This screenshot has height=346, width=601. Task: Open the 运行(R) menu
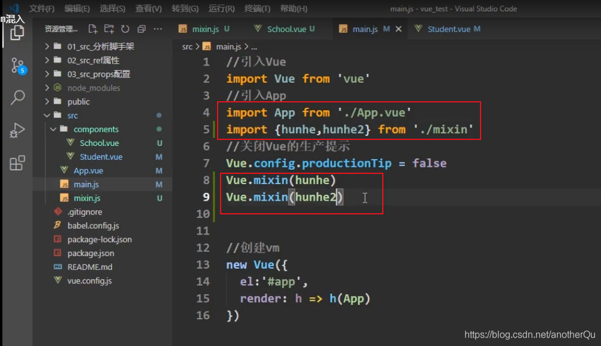pos(222,8)
